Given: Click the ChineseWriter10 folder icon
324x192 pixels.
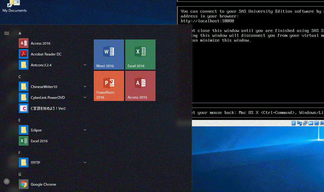Looking at the screenshot, I should (24, 87).
